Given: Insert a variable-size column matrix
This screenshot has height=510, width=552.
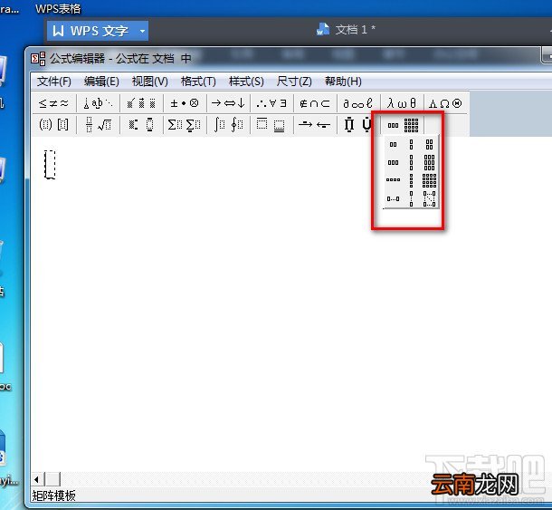Looking at the screenshot, I should [x=411, y=198].
